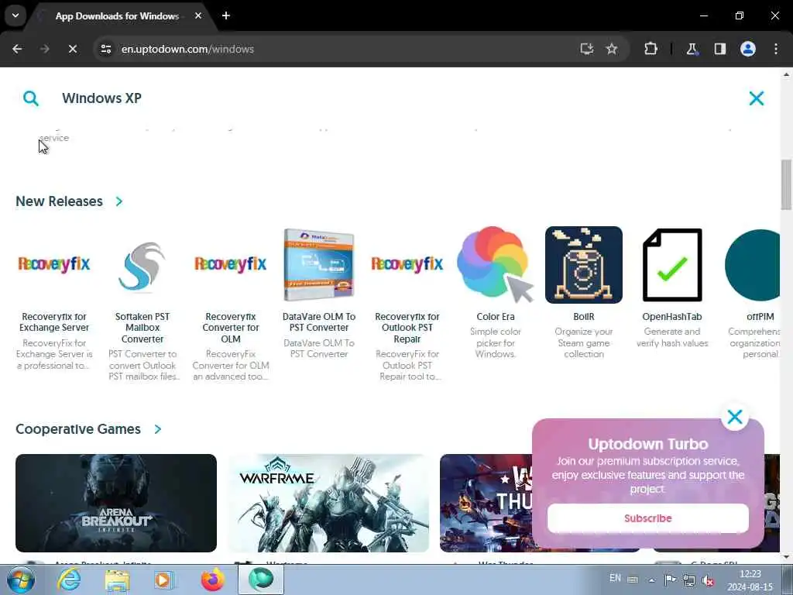This screenshot has width=793, height=595.
Task: Open the Extensions puzzle icon
Action: point(651,49)
